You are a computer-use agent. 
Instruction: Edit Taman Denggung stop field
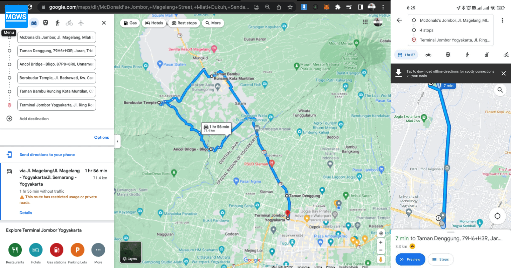pos(57,51)
